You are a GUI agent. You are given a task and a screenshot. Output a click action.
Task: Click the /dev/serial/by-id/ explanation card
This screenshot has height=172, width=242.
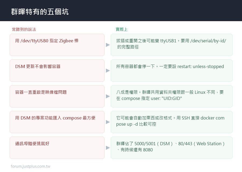[172, 45]
